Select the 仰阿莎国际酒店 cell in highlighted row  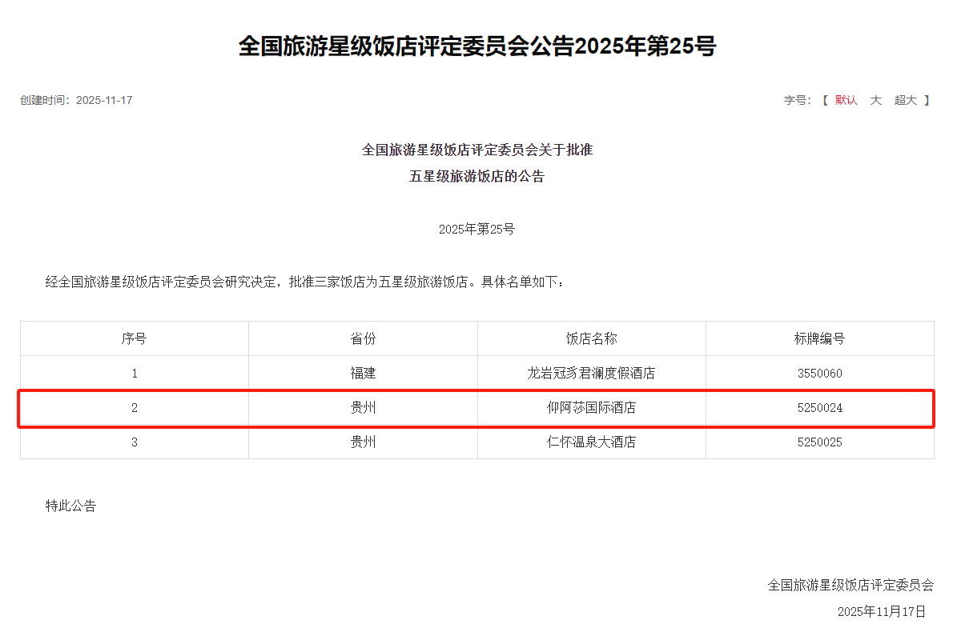591,407
